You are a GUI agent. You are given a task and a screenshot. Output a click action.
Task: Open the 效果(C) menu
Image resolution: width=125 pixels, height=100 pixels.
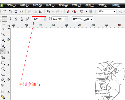pos(76,5)
